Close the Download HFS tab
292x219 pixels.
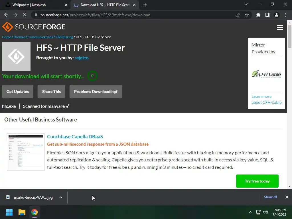(134, 5)
